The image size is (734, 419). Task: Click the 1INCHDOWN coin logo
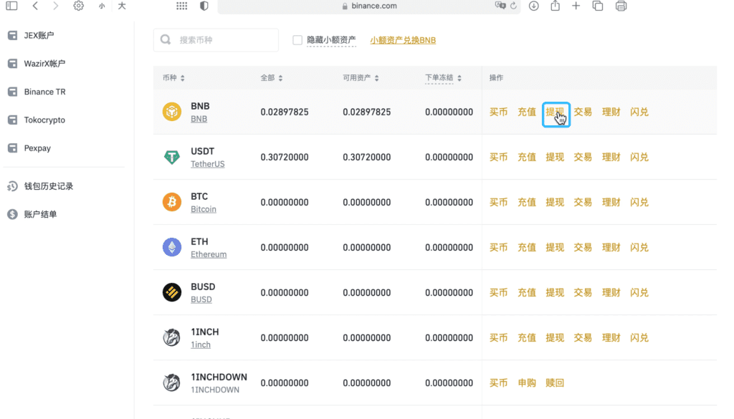point(172,382)
